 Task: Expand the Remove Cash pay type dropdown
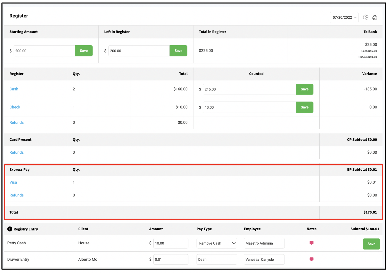[217, 243]
